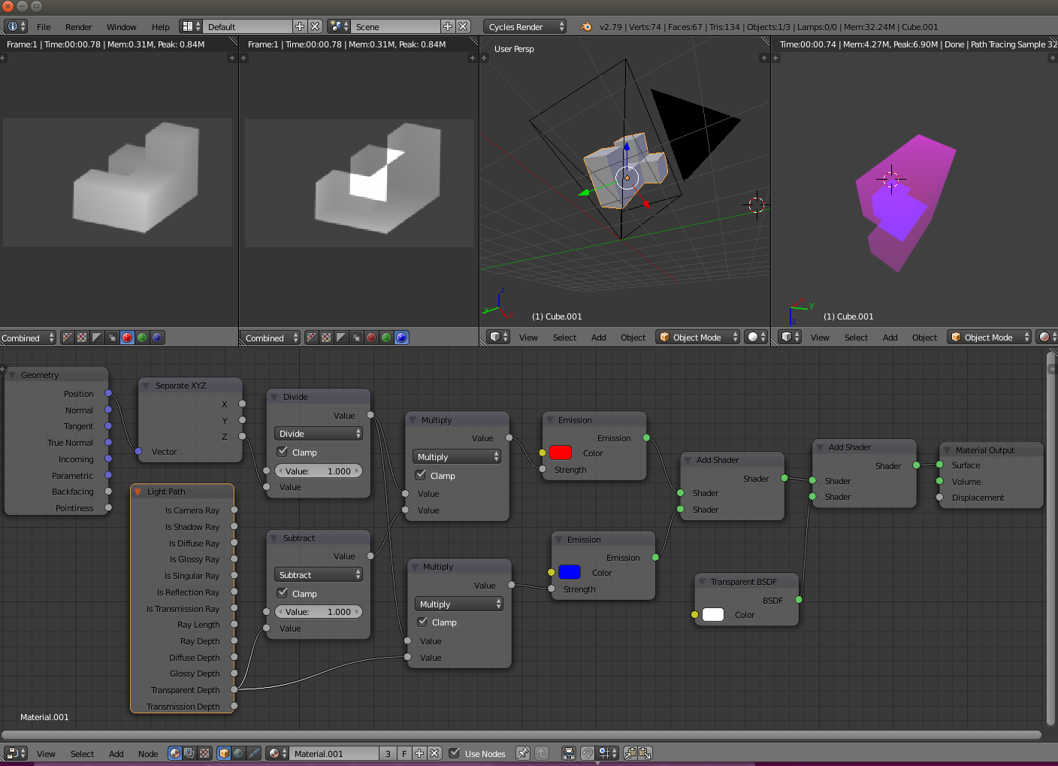Image resolution: width=1058 pixels, height=766 pixels.
Task: Click red color swatch in Emission node
Action: (561, 453)
